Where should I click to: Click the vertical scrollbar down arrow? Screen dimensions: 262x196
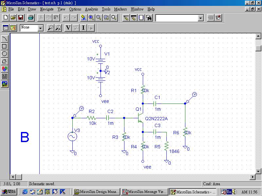tap(258, 171)
